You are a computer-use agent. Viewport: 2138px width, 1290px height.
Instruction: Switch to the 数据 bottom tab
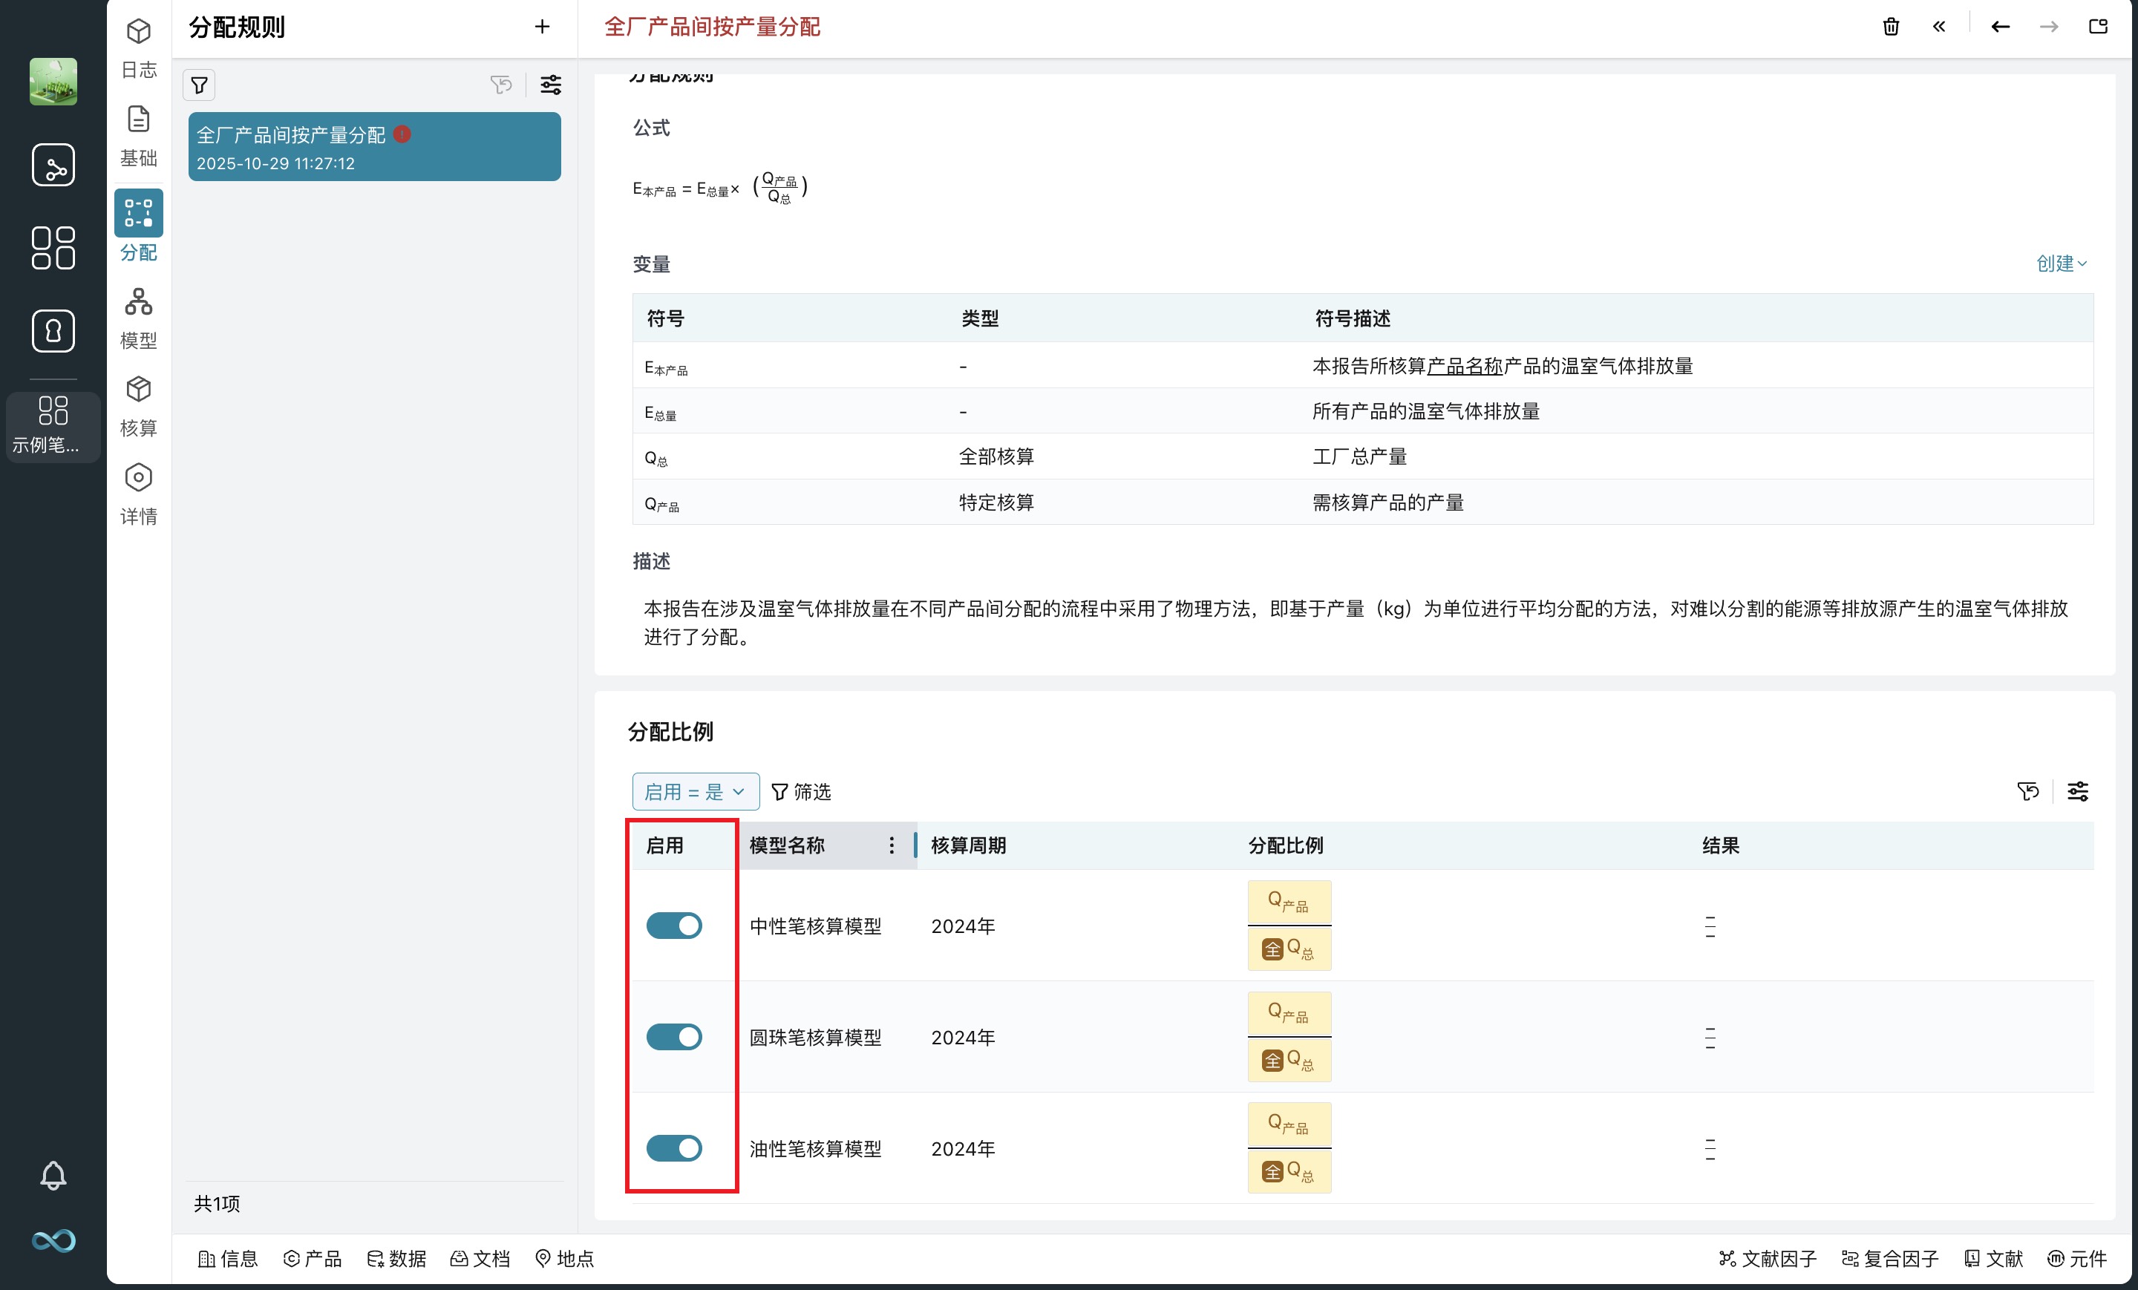click(x=396, y=1258)
